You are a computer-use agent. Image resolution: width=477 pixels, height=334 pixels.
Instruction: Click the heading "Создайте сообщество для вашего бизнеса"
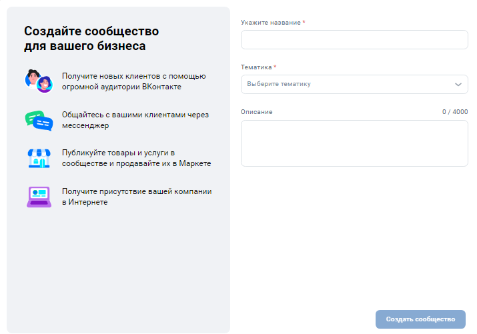point(91,39)
